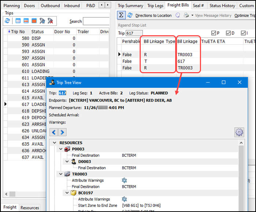Switch to the Trip Legs tab
The height and width of the screenshot is (212, 256).
pyautogui.click(x=155, y=5)
